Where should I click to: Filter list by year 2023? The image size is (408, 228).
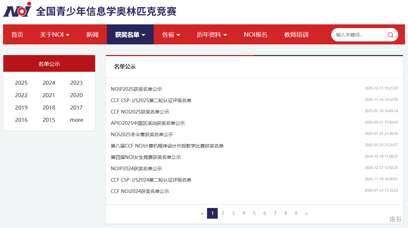pos(76,83)
